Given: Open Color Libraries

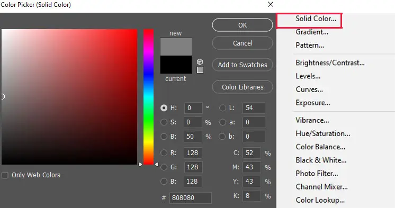Looking at the screenshot, I should (243, 87).
